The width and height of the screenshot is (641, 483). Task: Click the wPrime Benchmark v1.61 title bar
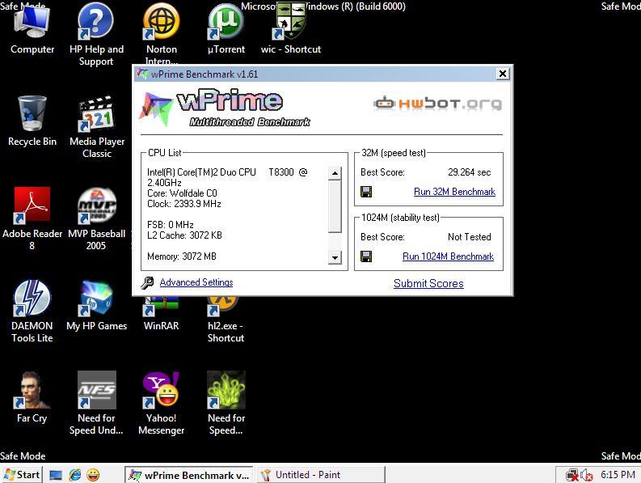[314, 74]
